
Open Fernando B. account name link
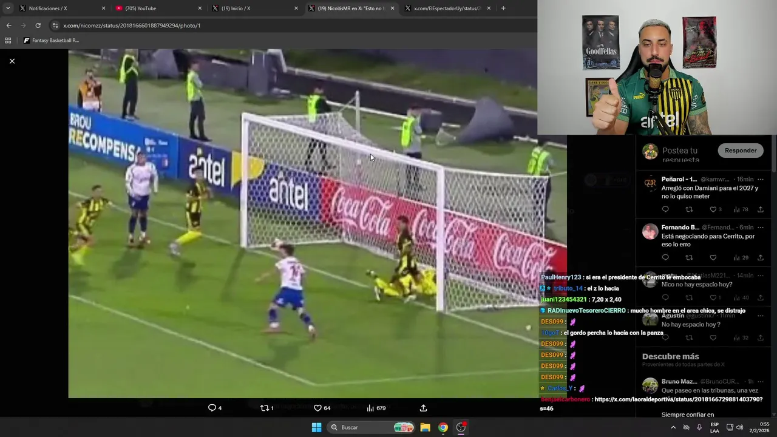point(680,228)
